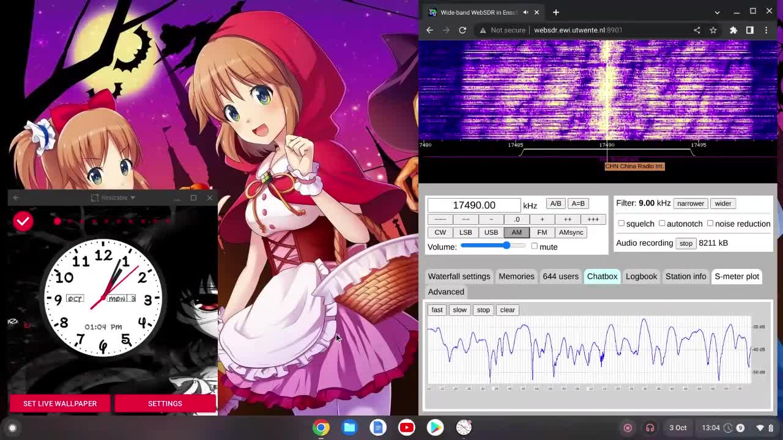Click the A/B VFO button

pos(555,204)
